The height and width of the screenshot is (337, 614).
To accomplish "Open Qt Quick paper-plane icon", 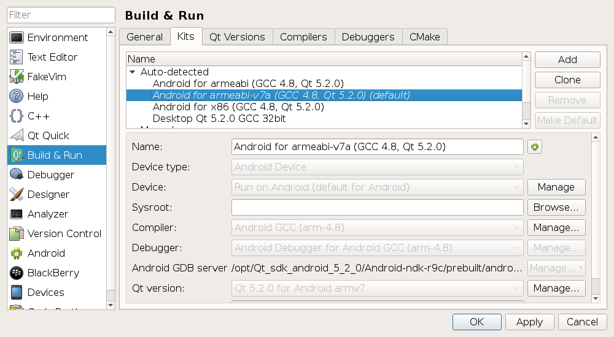I will pos(17,135).
